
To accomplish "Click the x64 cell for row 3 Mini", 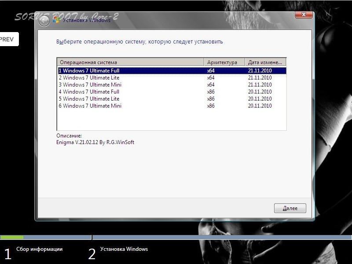I will click(211, 85).
